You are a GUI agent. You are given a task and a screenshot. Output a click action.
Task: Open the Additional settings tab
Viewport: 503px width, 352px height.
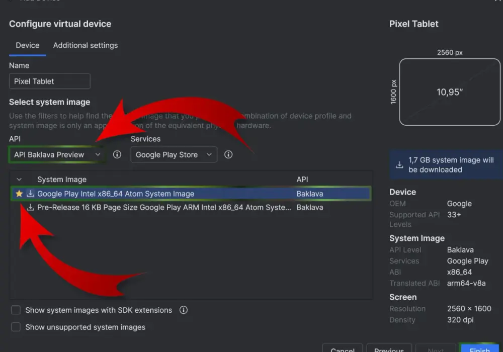(x=86, y=45)
